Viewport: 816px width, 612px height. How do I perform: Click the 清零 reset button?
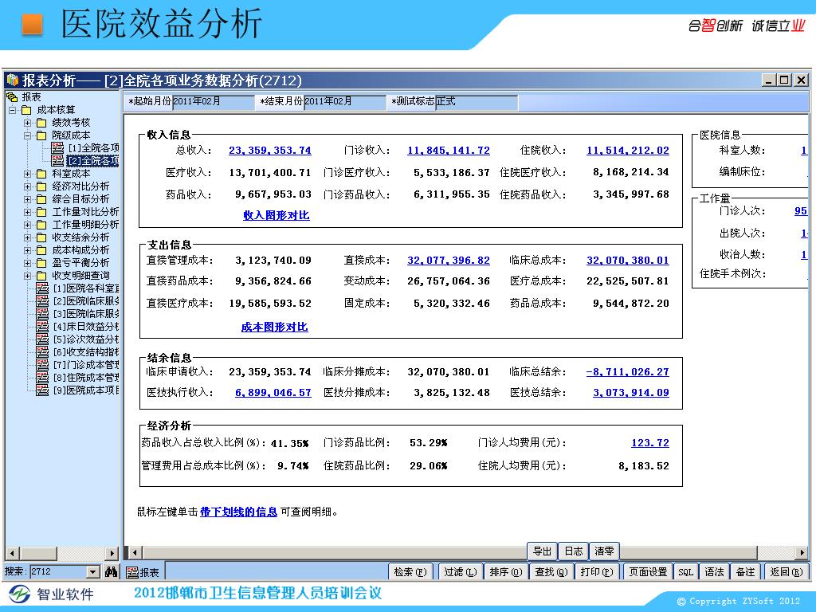(x=604, y=551)
